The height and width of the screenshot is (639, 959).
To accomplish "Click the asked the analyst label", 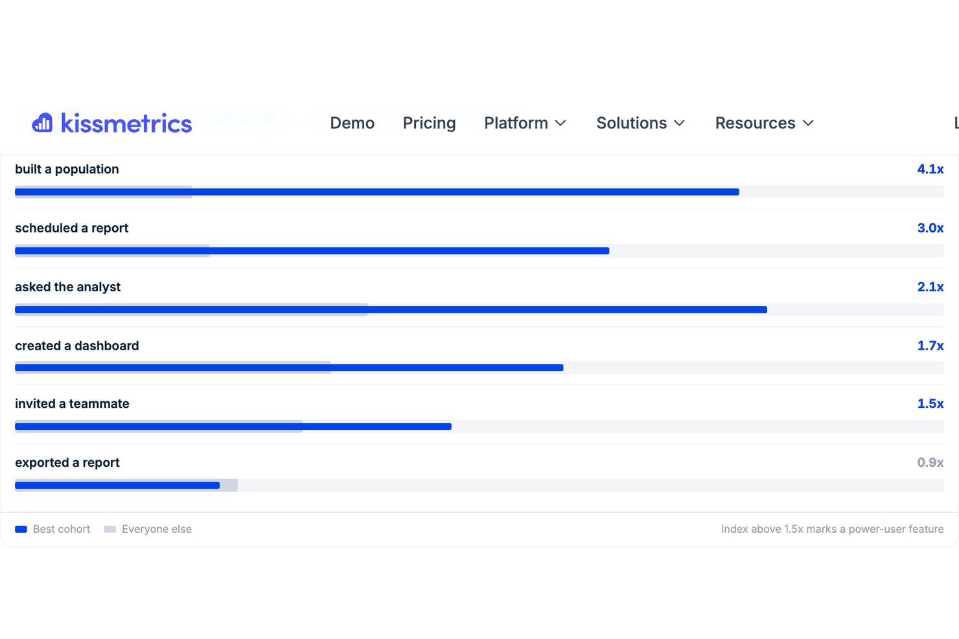I will (67, 287).
